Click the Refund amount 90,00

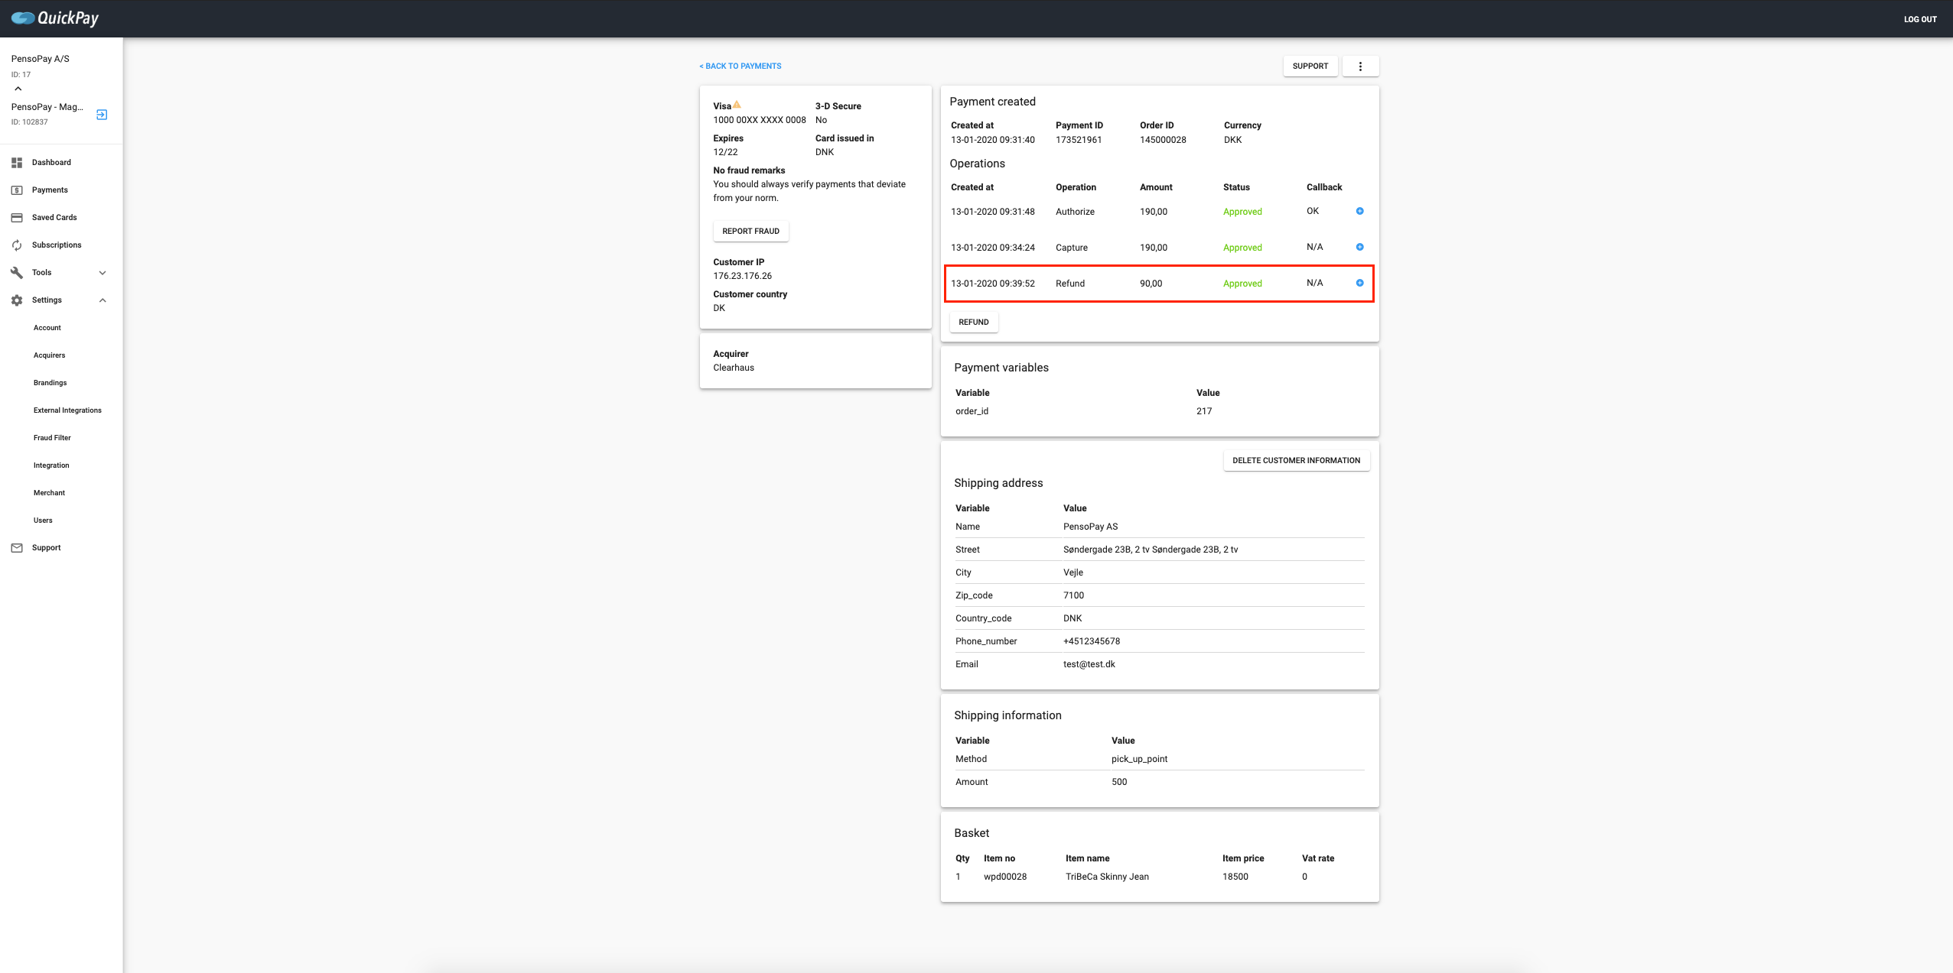pos(1151,284)
